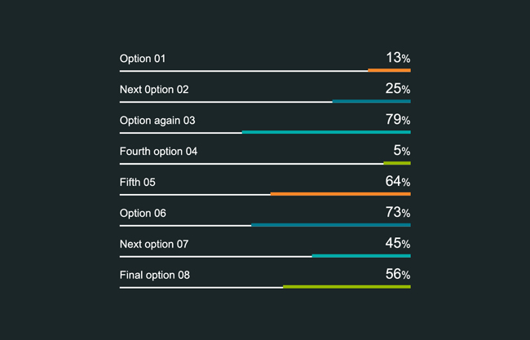530x340 pixels.
Task: Click the Option 06 label
Action: pyautogui.click(x=143, y=214)
